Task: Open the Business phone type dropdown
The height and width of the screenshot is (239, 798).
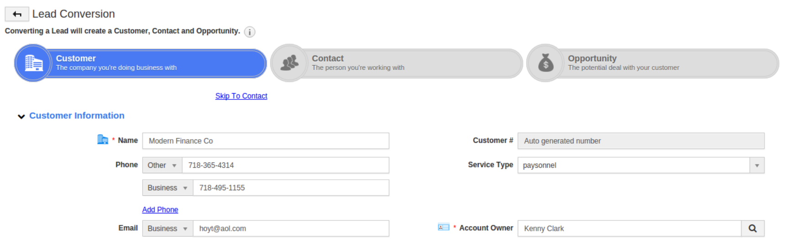Action: pos(167,188)
